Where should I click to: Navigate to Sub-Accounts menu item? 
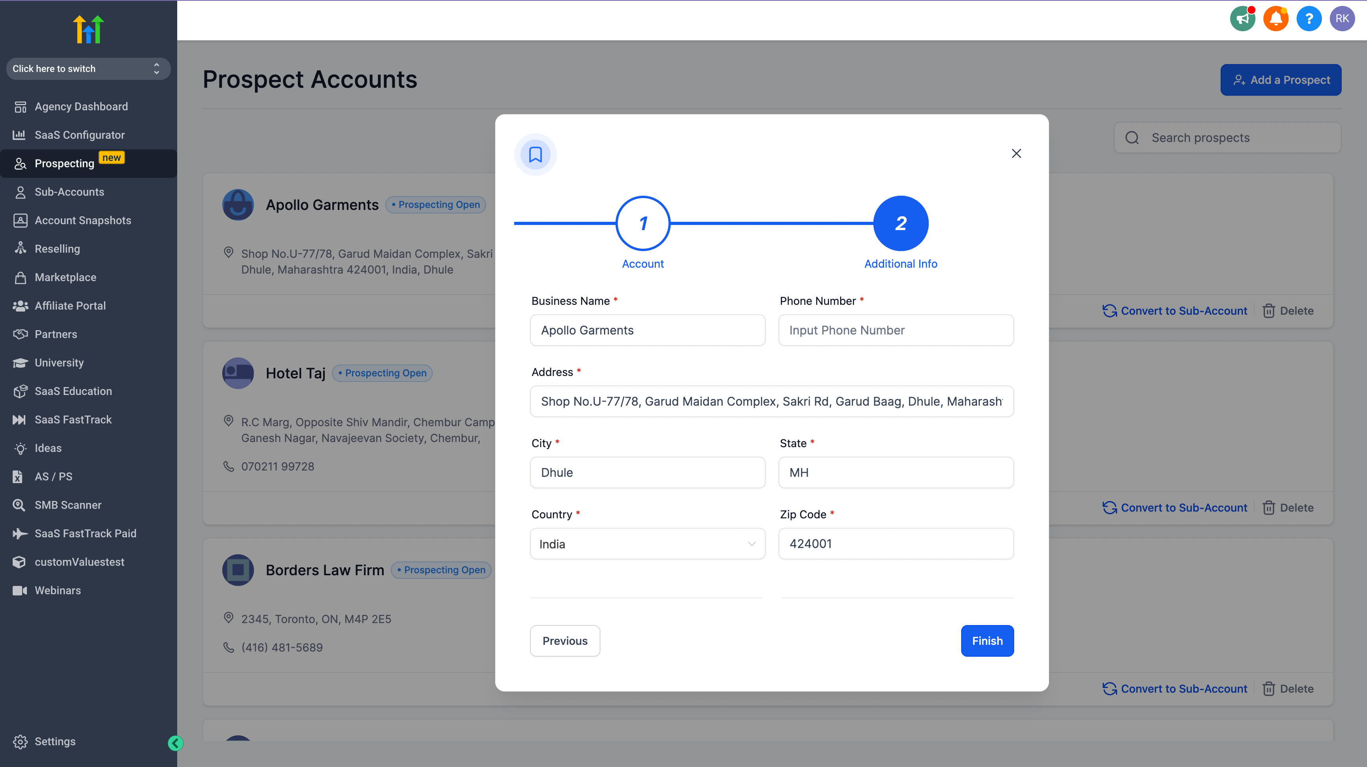point(69,192)
